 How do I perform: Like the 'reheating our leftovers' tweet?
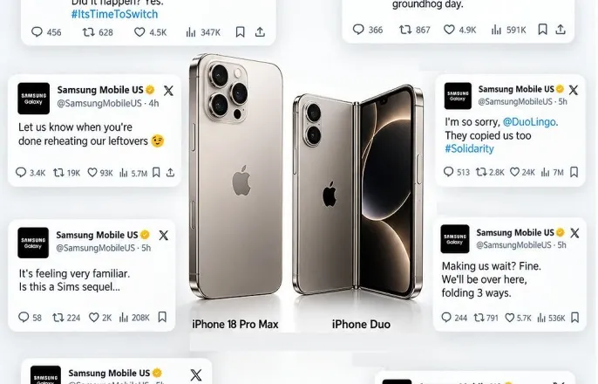[x=92, y=173]
